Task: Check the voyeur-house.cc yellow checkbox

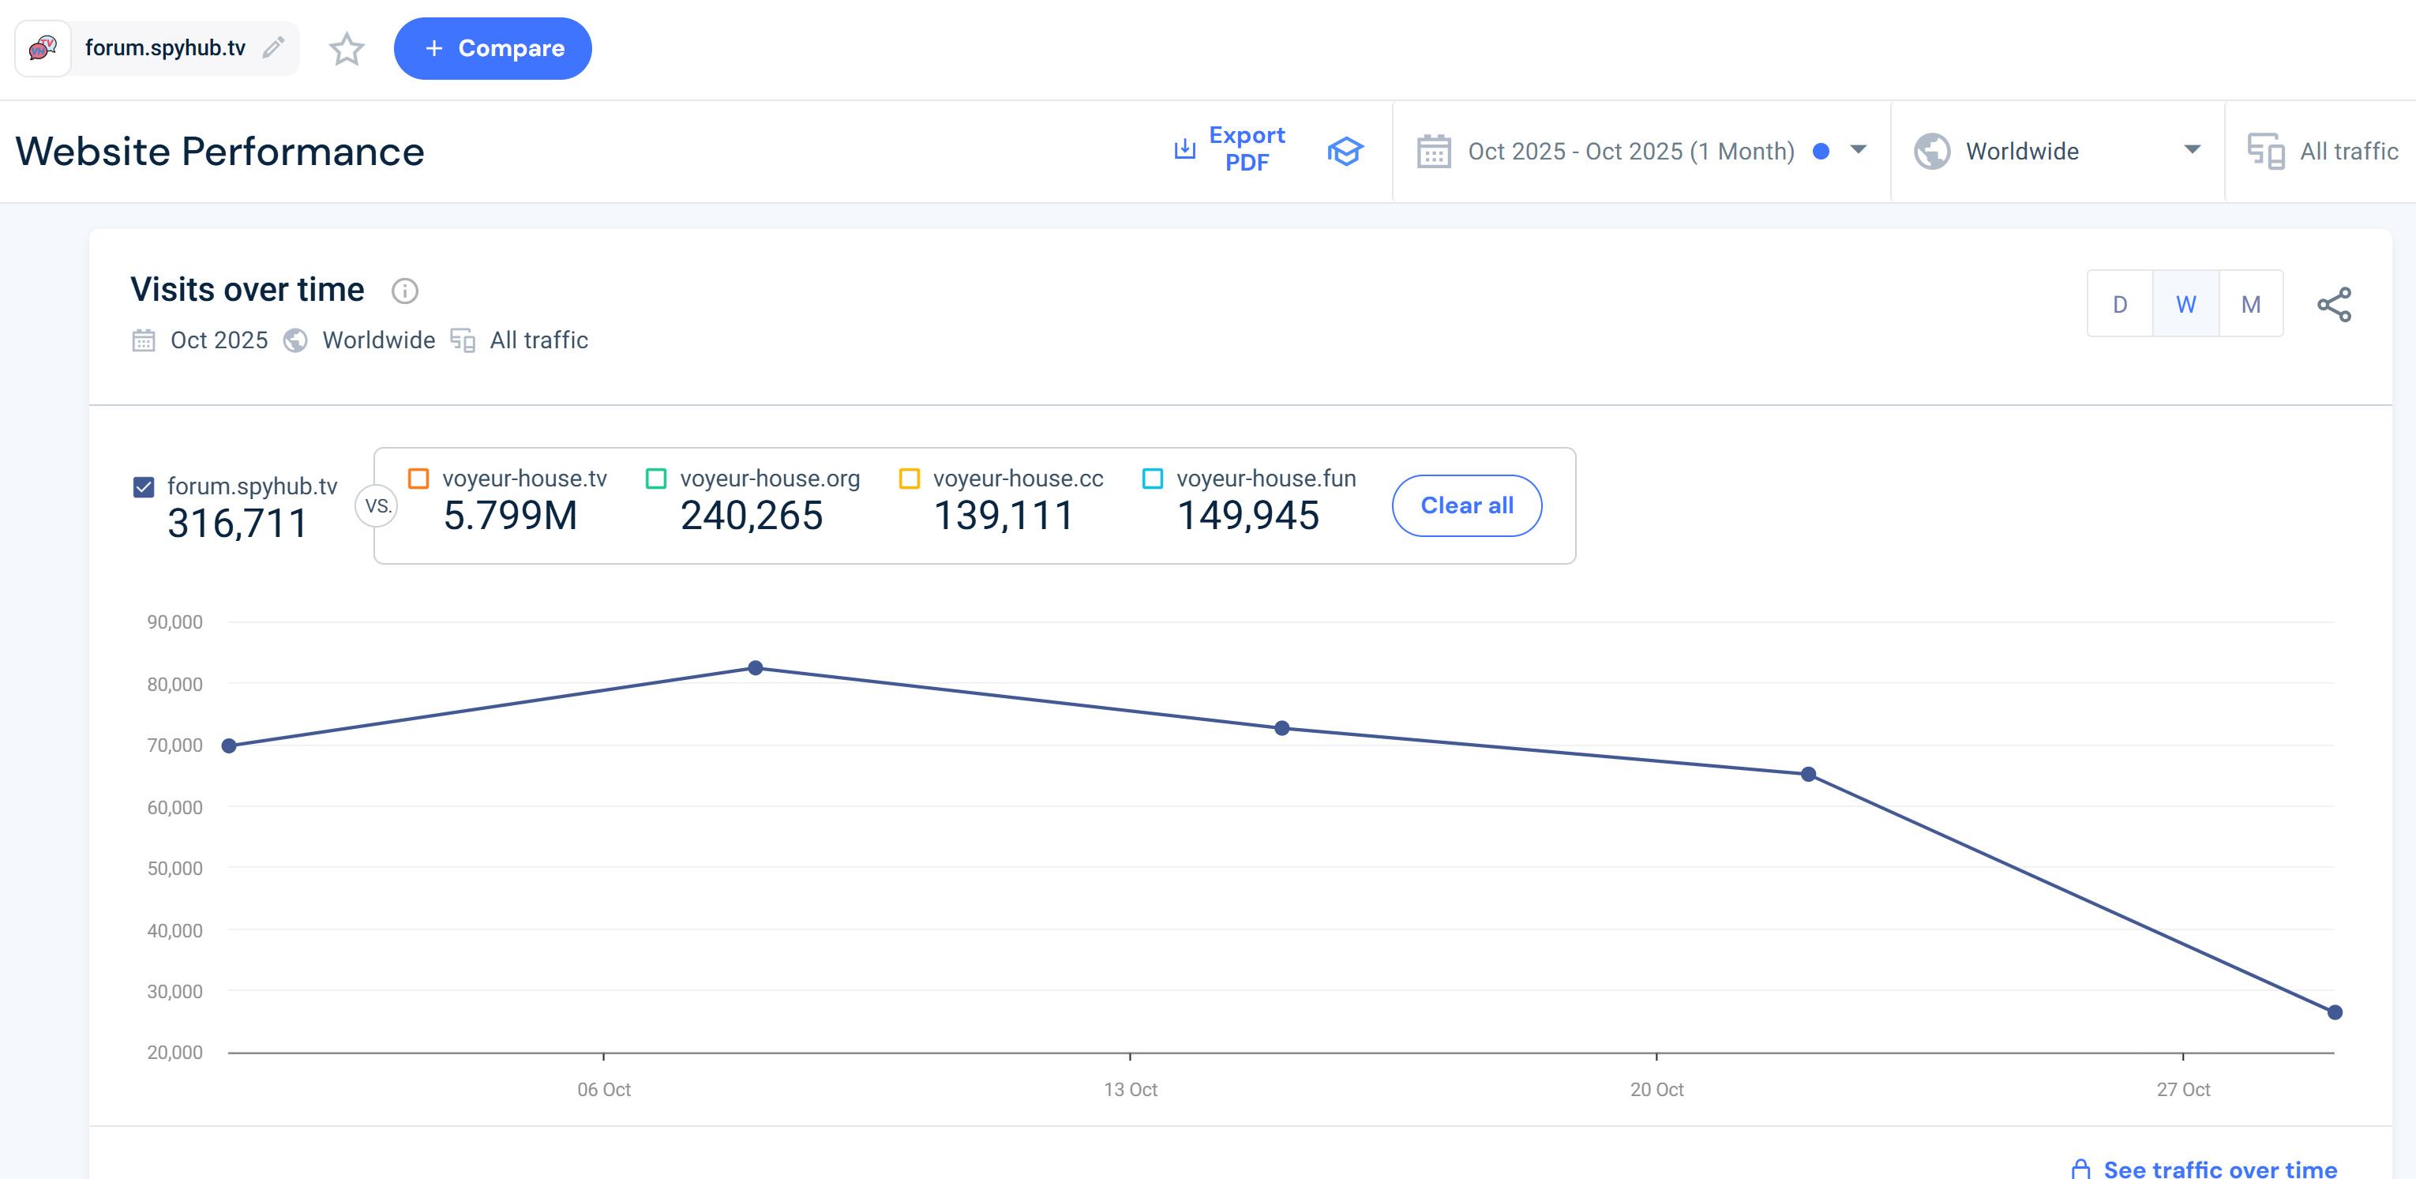Action: pos(909,479)
